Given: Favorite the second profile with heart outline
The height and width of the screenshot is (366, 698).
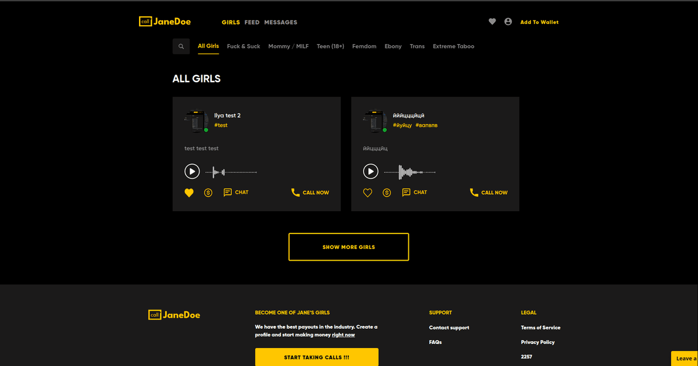Looking at the screenshot, I should tap(368, 193).
